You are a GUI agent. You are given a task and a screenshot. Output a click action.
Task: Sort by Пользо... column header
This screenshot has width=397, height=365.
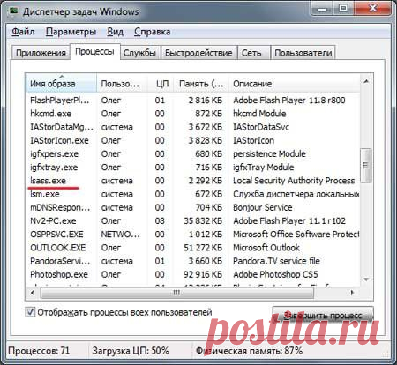[122, 83]
